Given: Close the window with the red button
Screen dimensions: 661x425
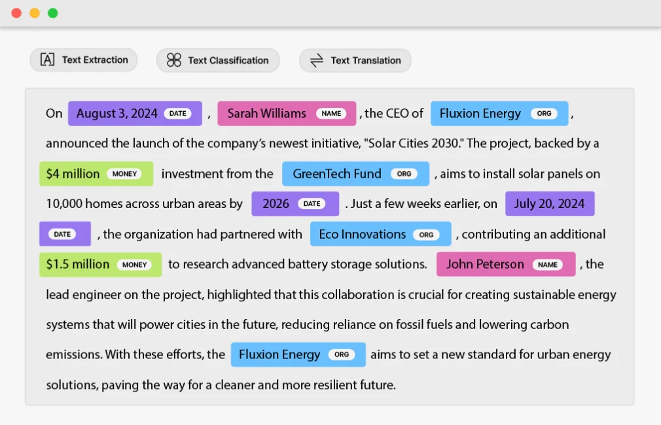Looking at the screenshot, I should [x=16, y=13].
